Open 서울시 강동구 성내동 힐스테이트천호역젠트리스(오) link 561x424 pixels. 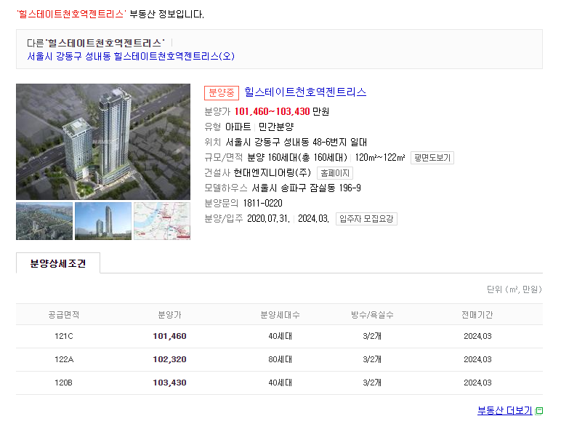point(131,56)
